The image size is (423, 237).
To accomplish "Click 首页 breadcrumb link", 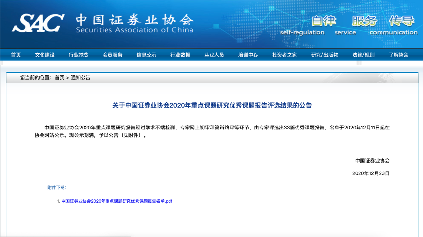I will tap(60, 78).
